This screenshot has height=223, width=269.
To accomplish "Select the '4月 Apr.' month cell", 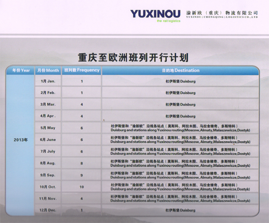I will point(48,116).
